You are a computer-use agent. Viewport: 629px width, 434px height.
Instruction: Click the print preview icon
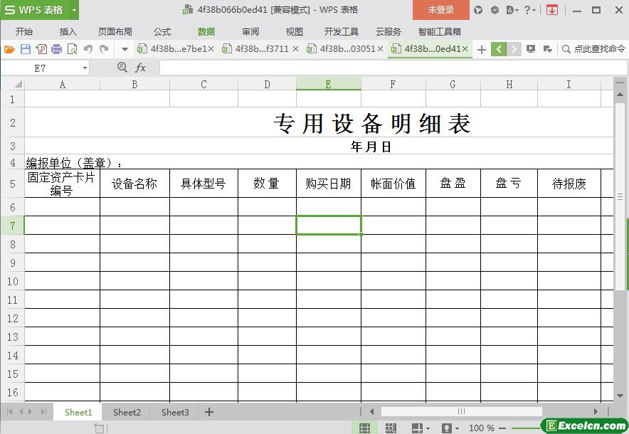point(73,49)
